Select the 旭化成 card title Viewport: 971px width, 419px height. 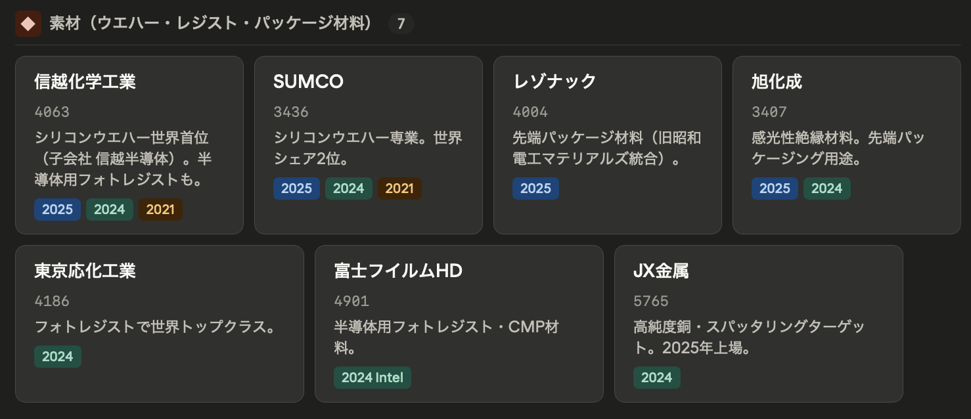777,81
